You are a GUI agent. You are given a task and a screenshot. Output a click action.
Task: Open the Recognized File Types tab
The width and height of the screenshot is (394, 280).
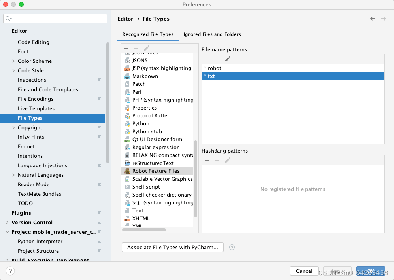[148, 34]
